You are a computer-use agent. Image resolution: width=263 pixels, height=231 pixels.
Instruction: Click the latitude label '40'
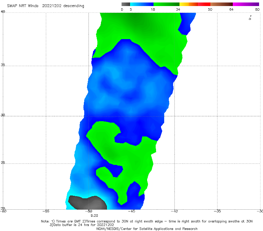[3, 11]
